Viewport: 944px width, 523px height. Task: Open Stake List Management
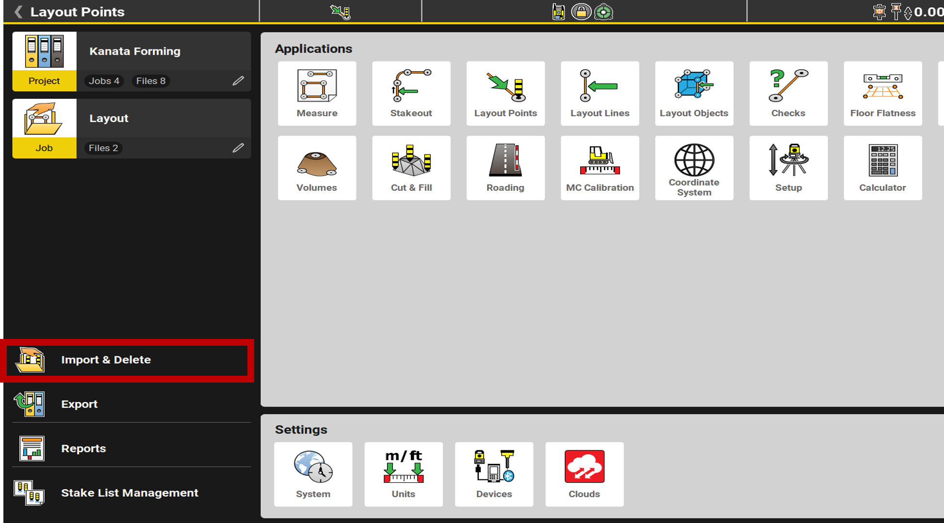click(129, 493)
